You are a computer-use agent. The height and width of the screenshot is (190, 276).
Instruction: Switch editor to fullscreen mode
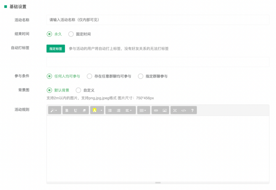click(x=175, y=110)
